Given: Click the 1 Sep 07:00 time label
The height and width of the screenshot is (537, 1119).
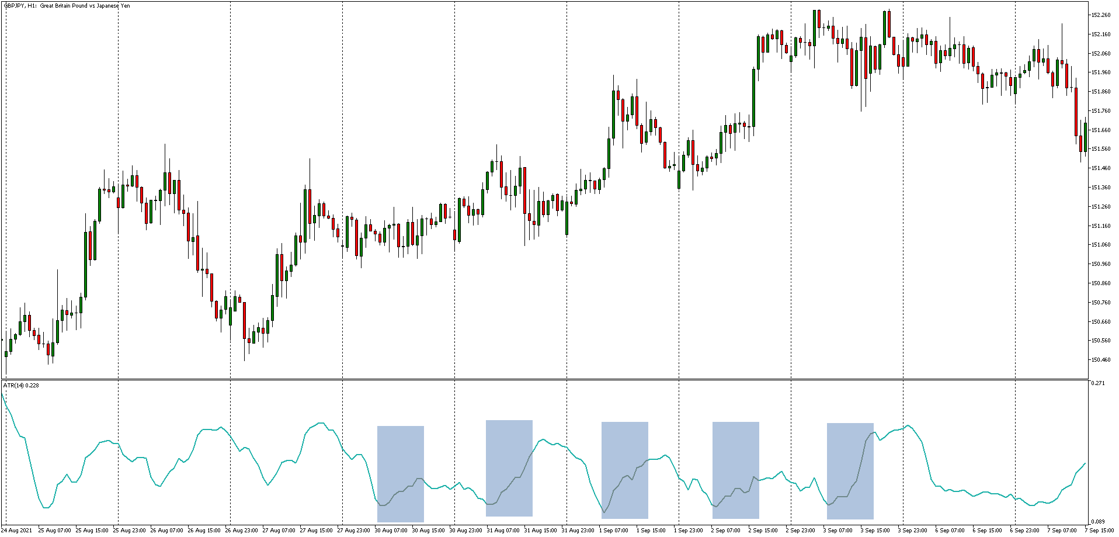Looking at the screenshot, I should 614,531.
